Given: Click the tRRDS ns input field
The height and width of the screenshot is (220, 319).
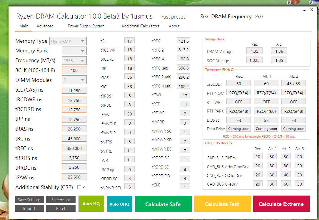Looking at the screenshot, I should coord(74,158).
